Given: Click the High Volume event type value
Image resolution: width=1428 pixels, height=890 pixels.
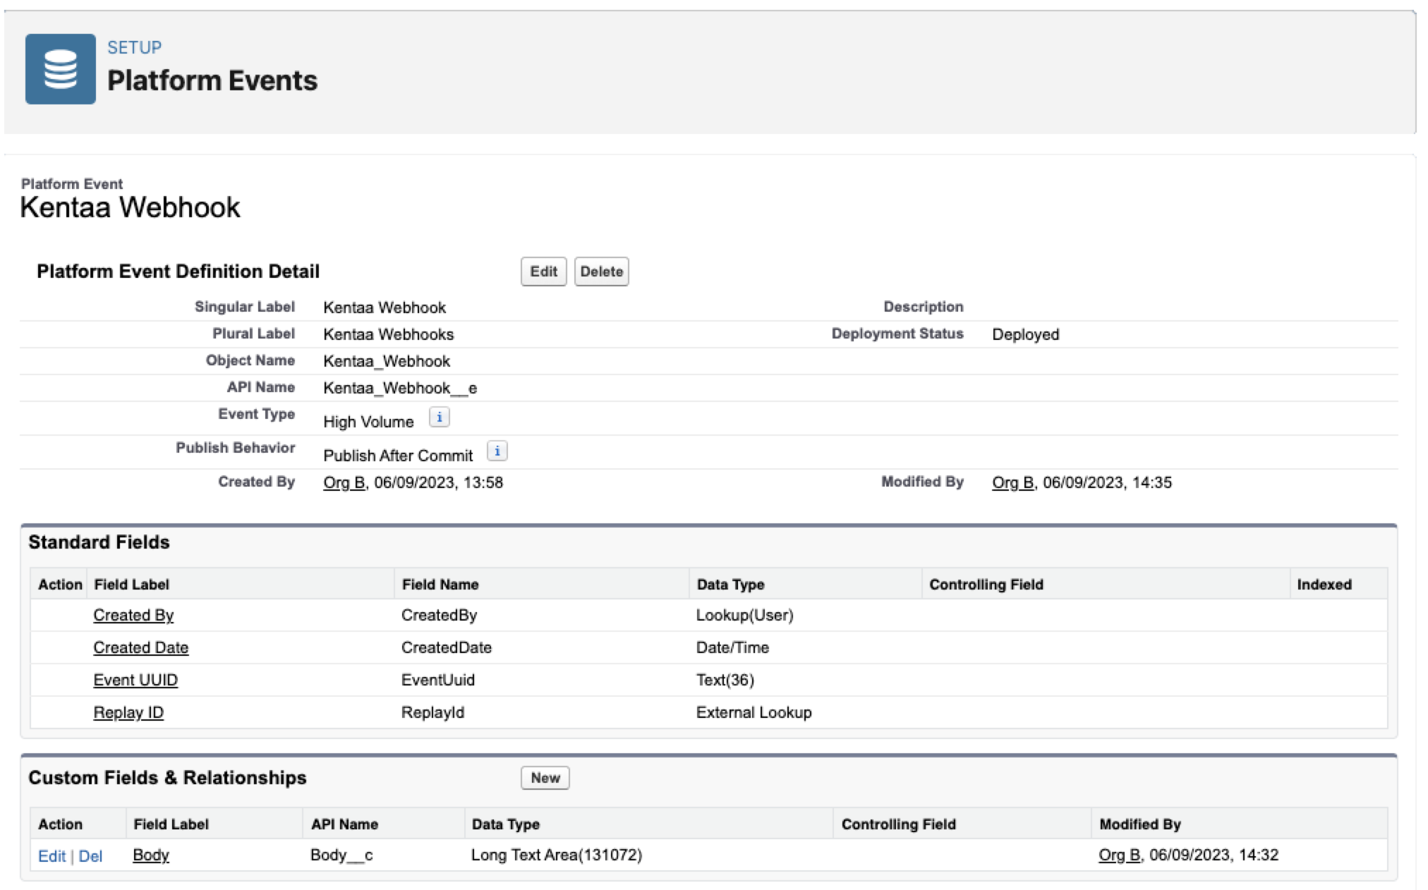Looking at the screenshot, I should click(368, 422).
